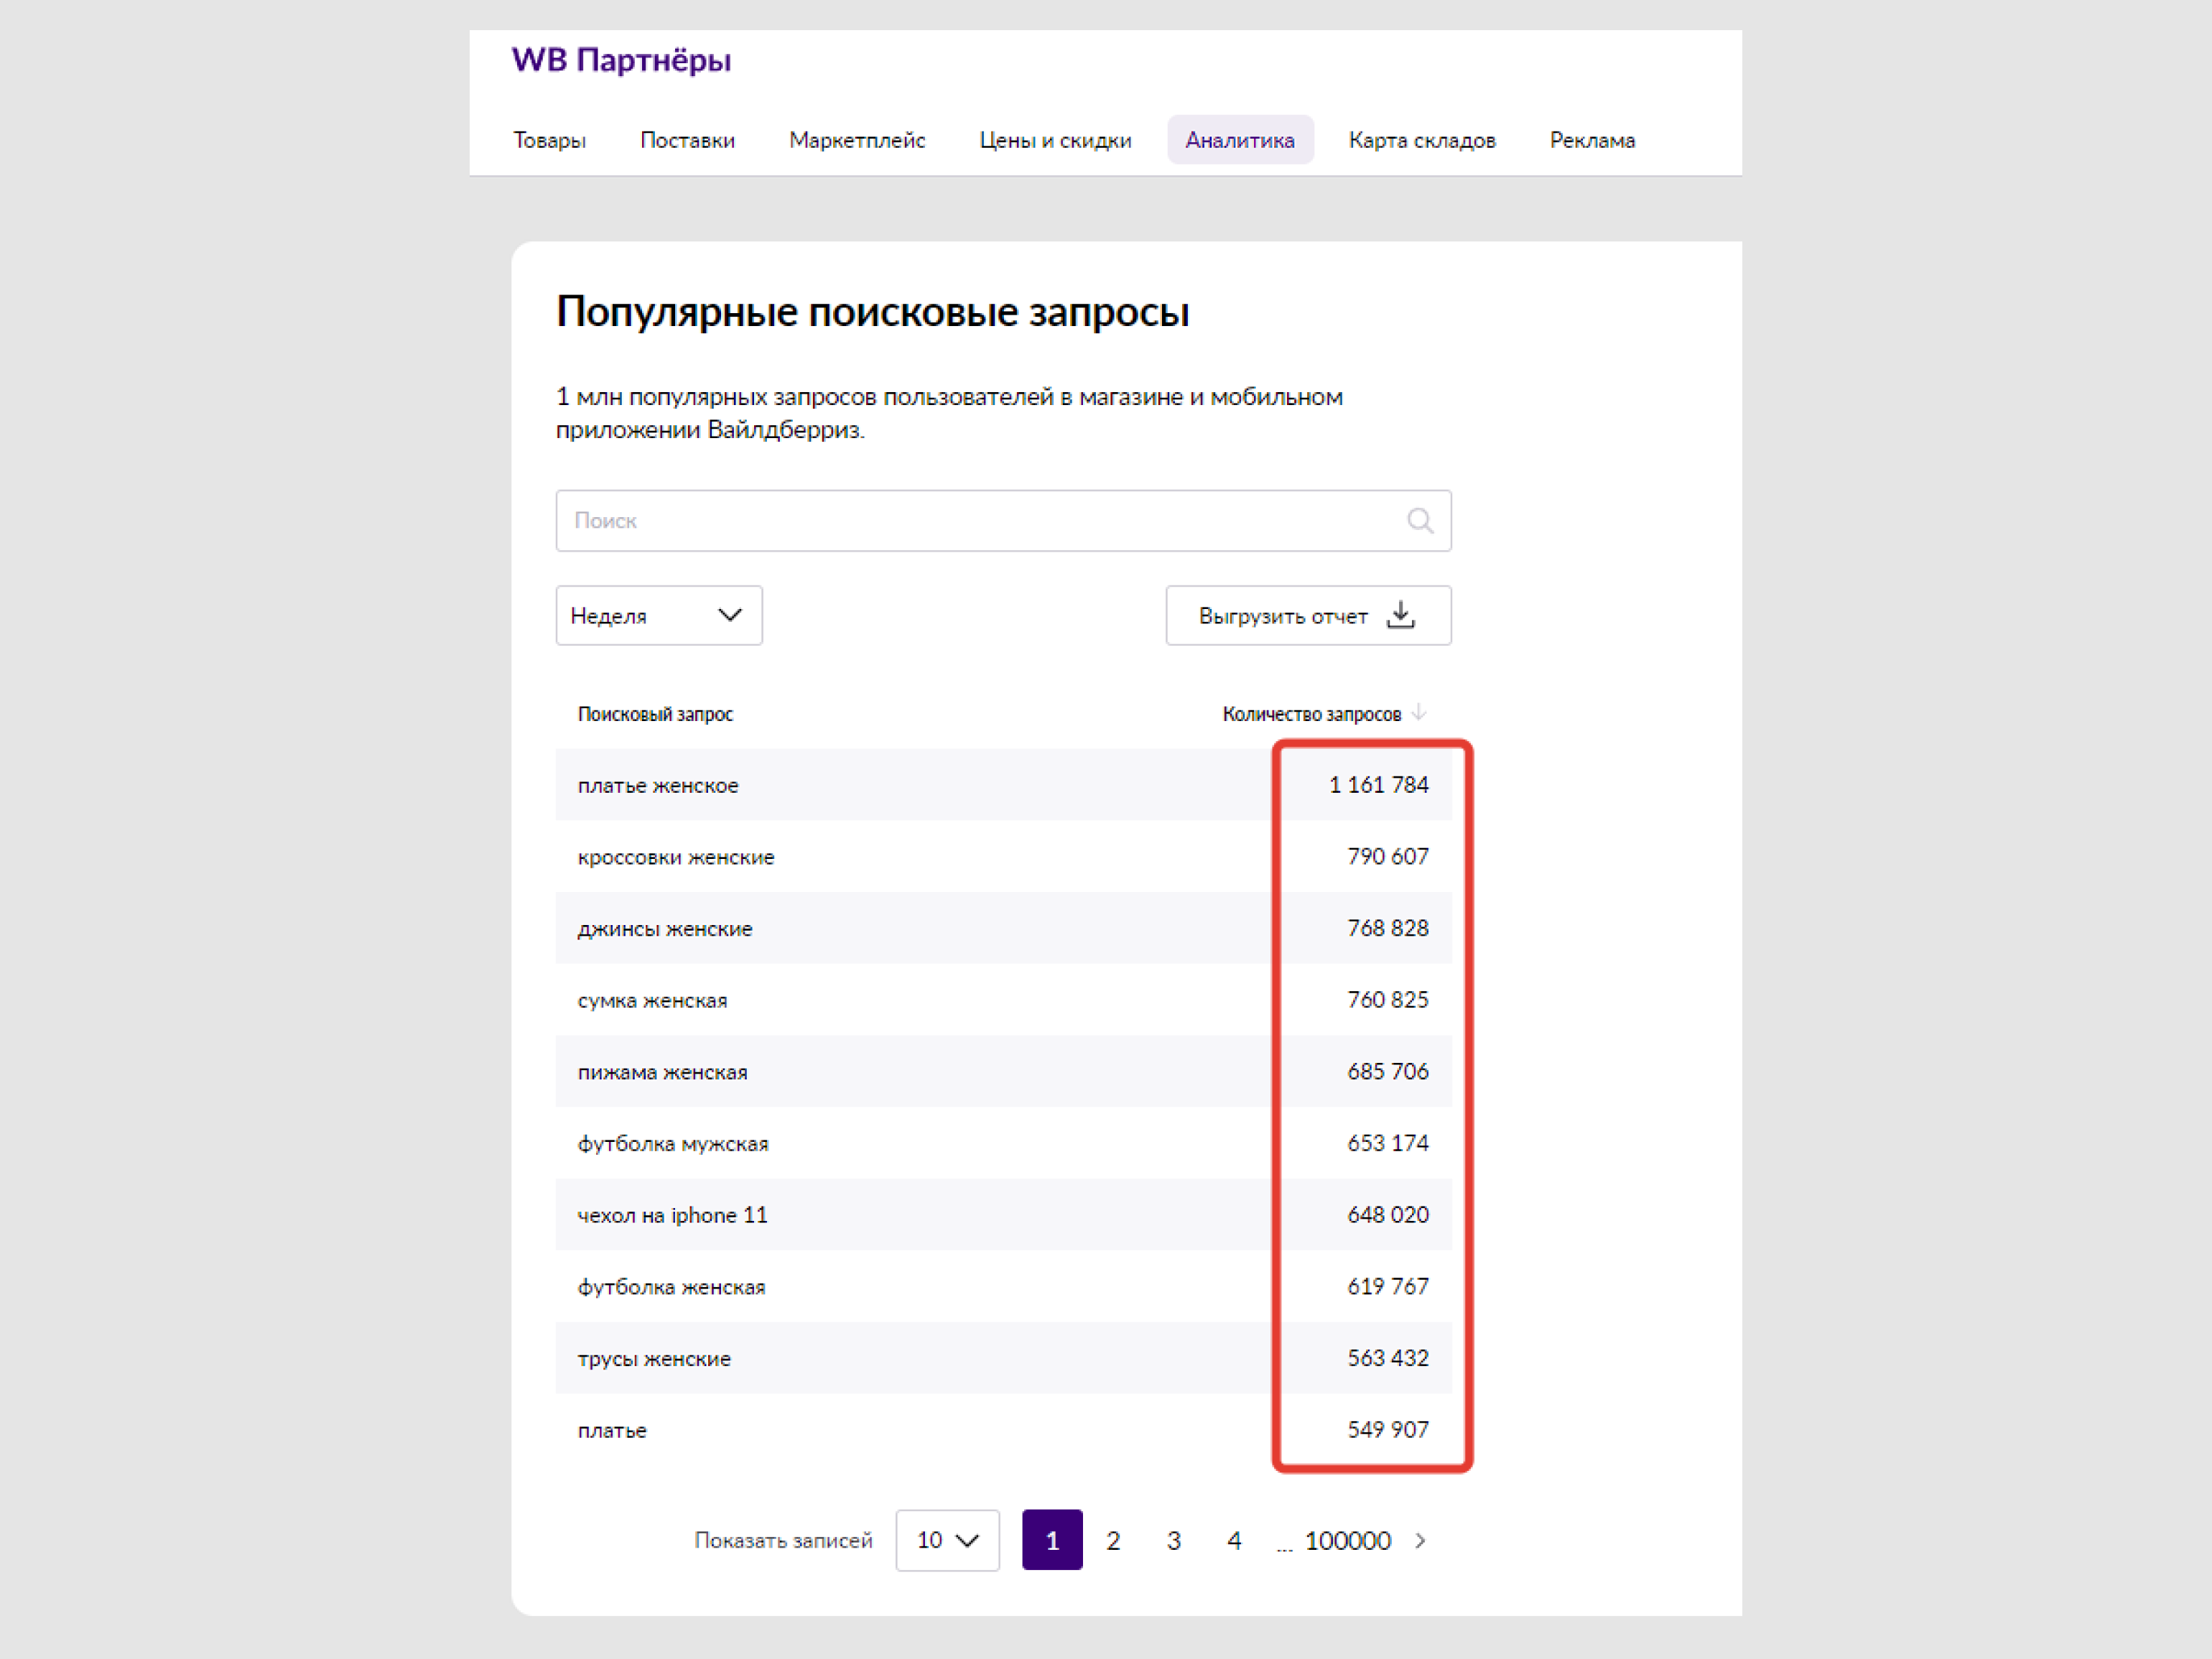Click the value 549 907
Image resolution: width=2212 pixels, height=1659 pixels.
point(1388,1430)
